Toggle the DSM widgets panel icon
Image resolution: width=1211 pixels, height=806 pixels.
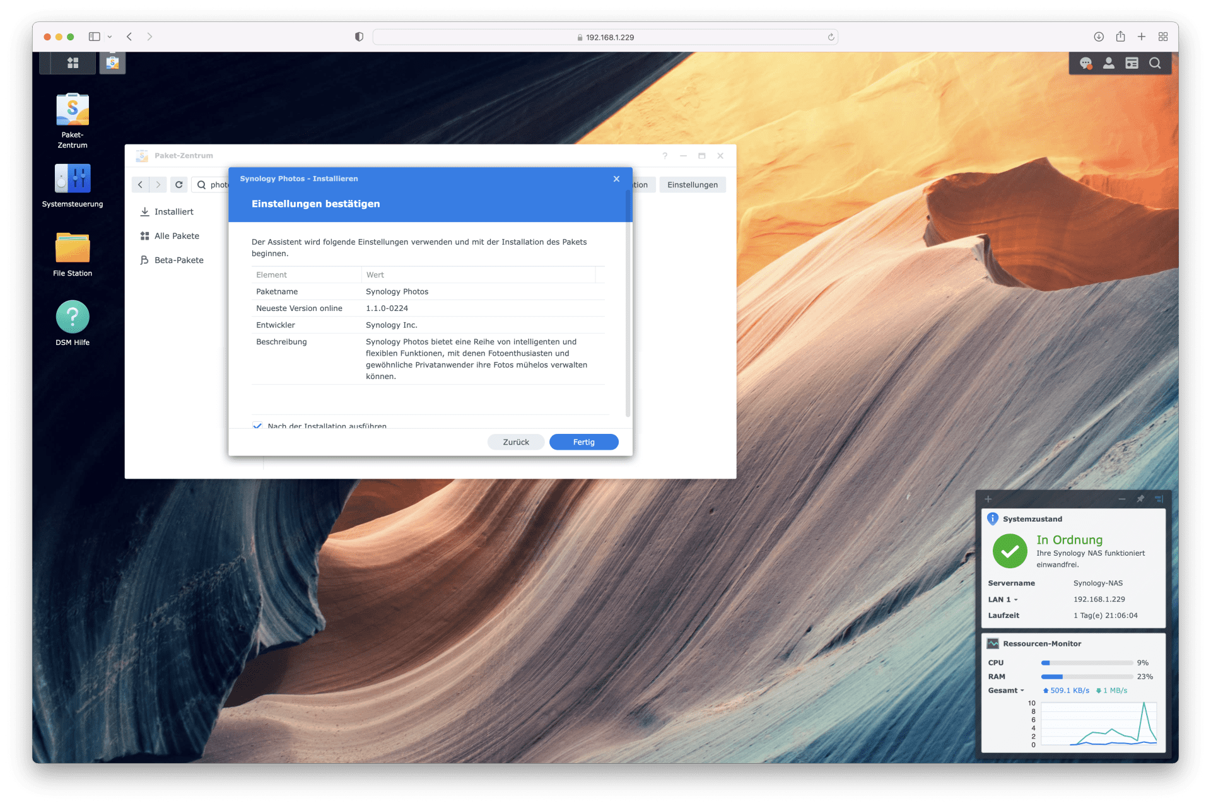tap(1132, 63)
